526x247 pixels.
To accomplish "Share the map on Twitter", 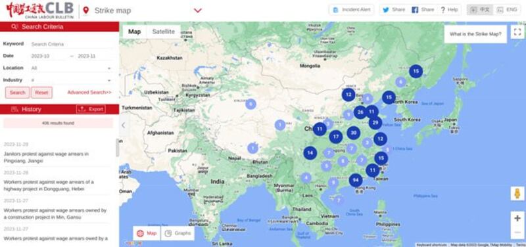I will tap(394, 10).
